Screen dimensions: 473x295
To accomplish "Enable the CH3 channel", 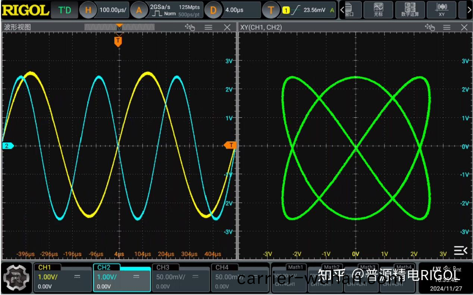I will click(180, 277).
